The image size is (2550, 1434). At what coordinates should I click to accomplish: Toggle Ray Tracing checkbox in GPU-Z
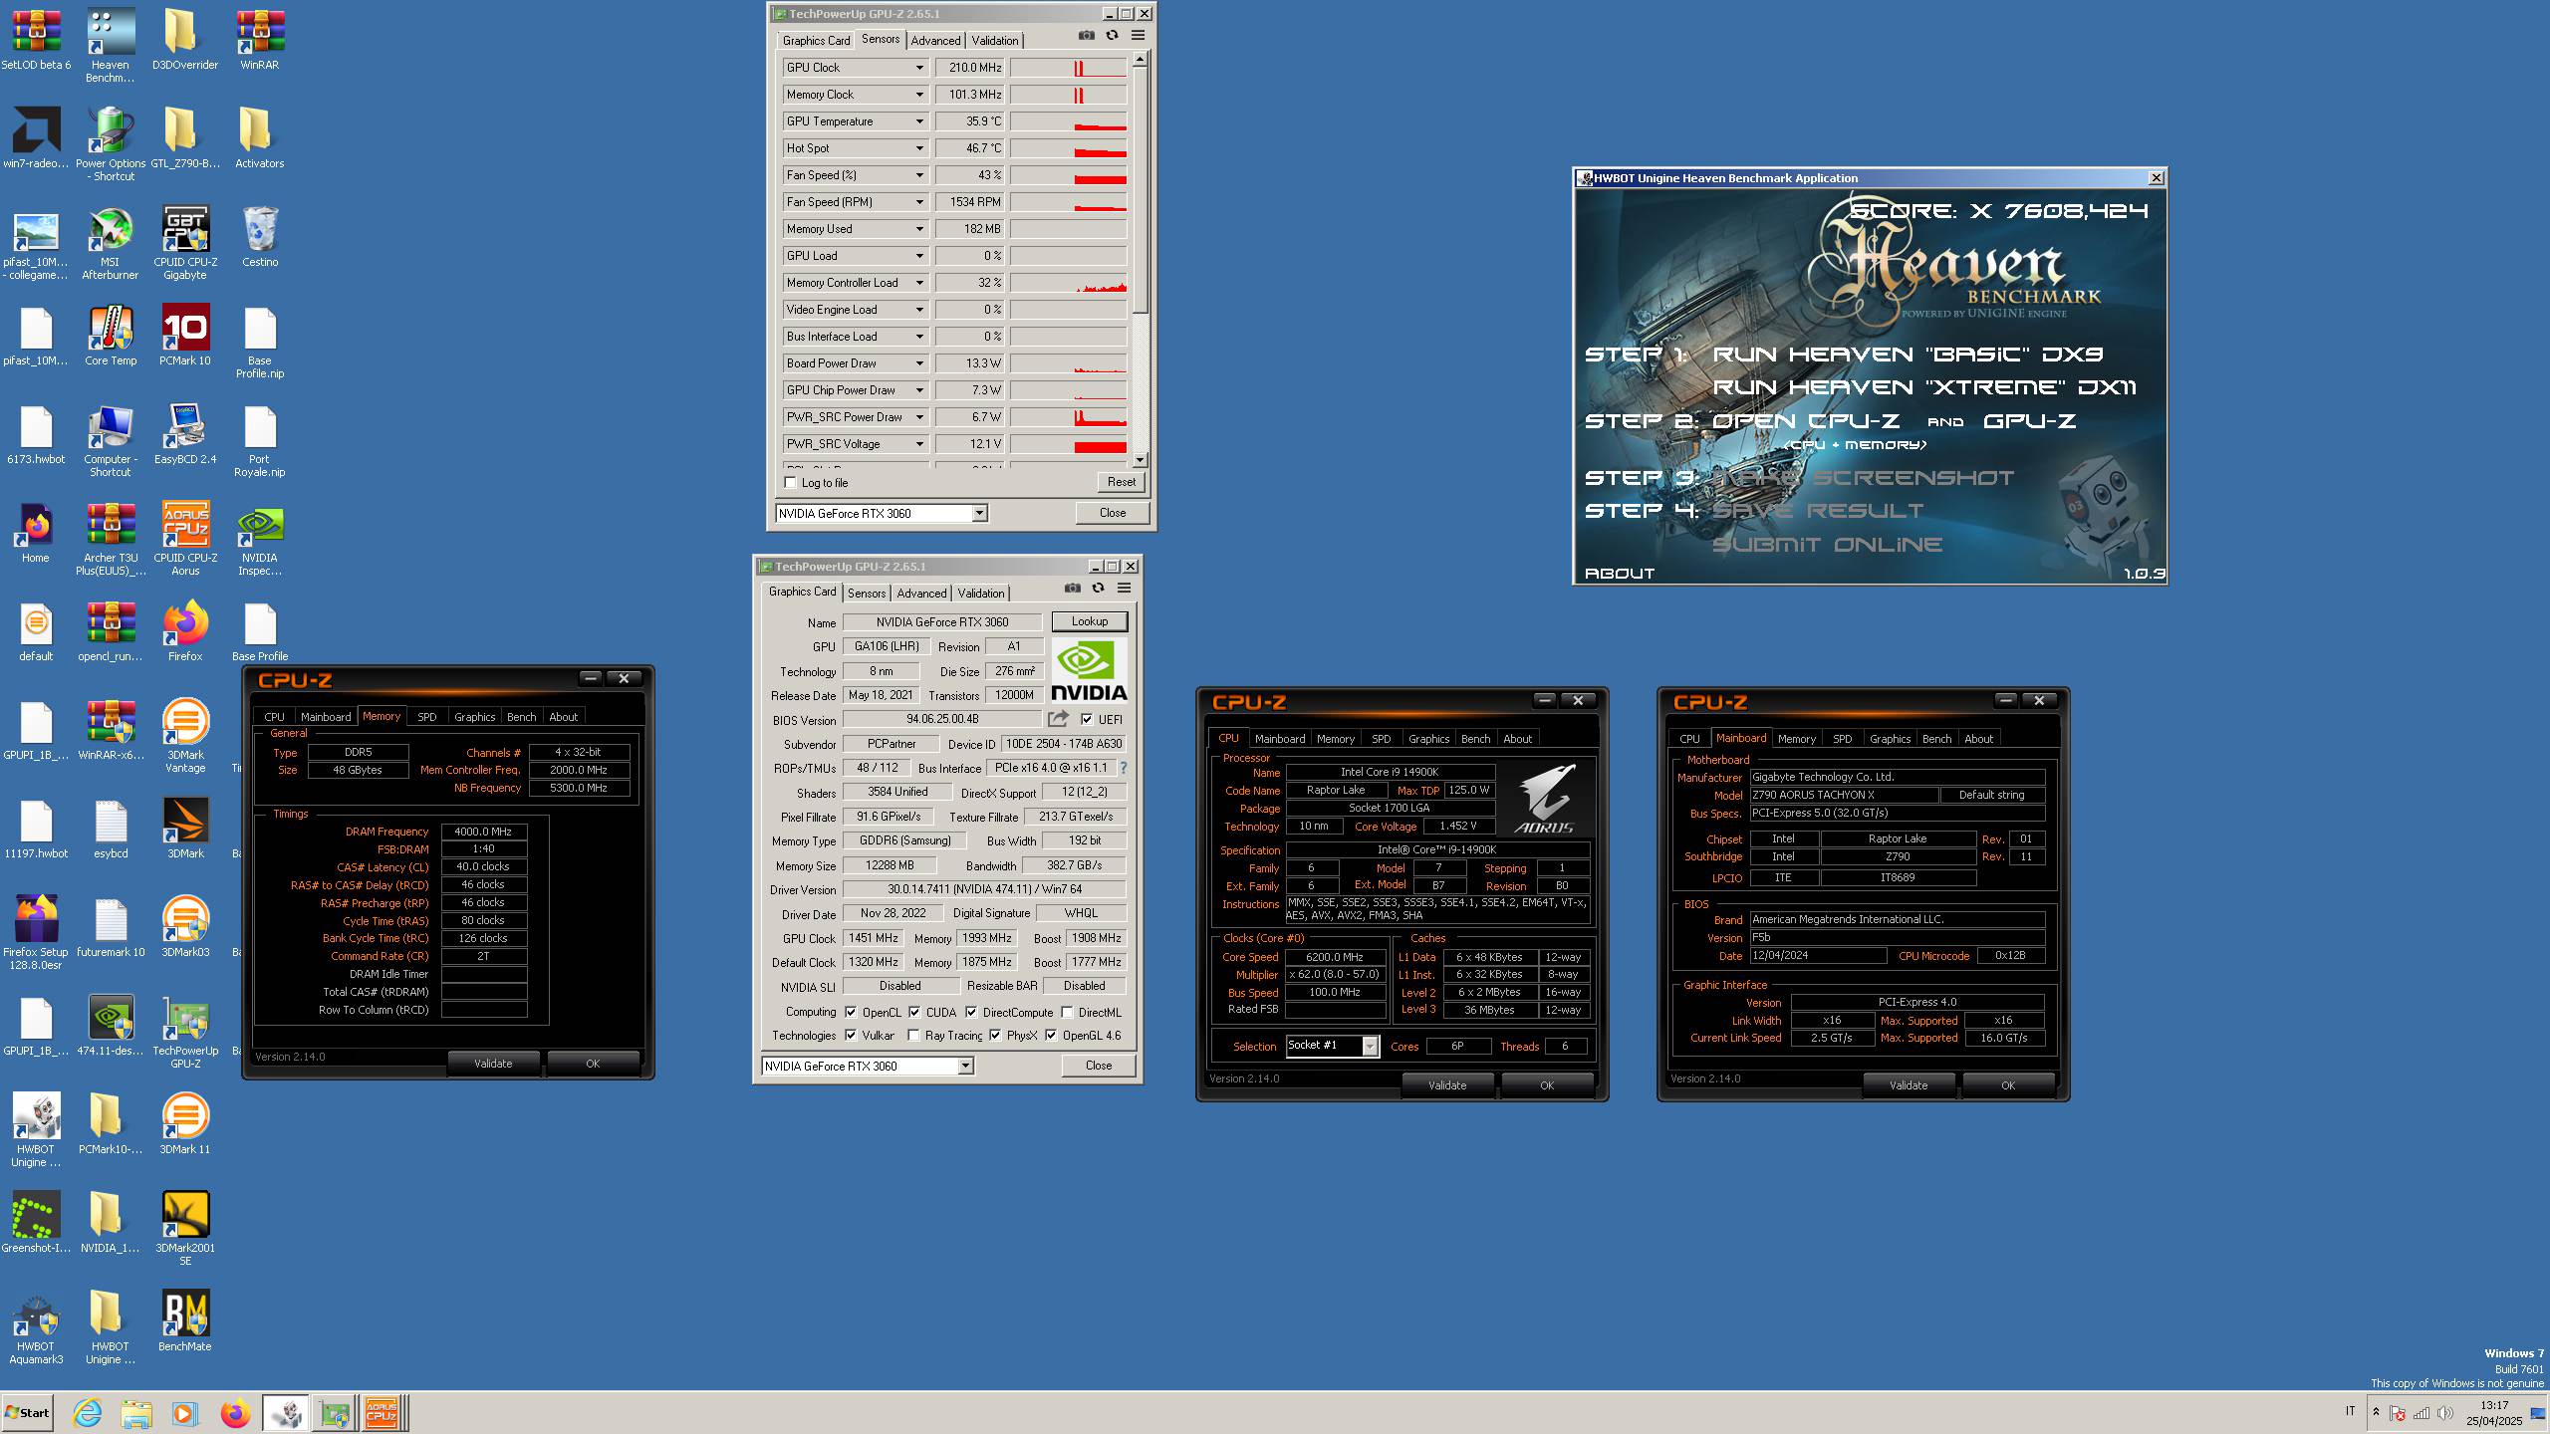pos(913,1036)
